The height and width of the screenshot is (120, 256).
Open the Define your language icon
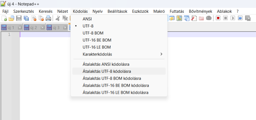(172, 18)
